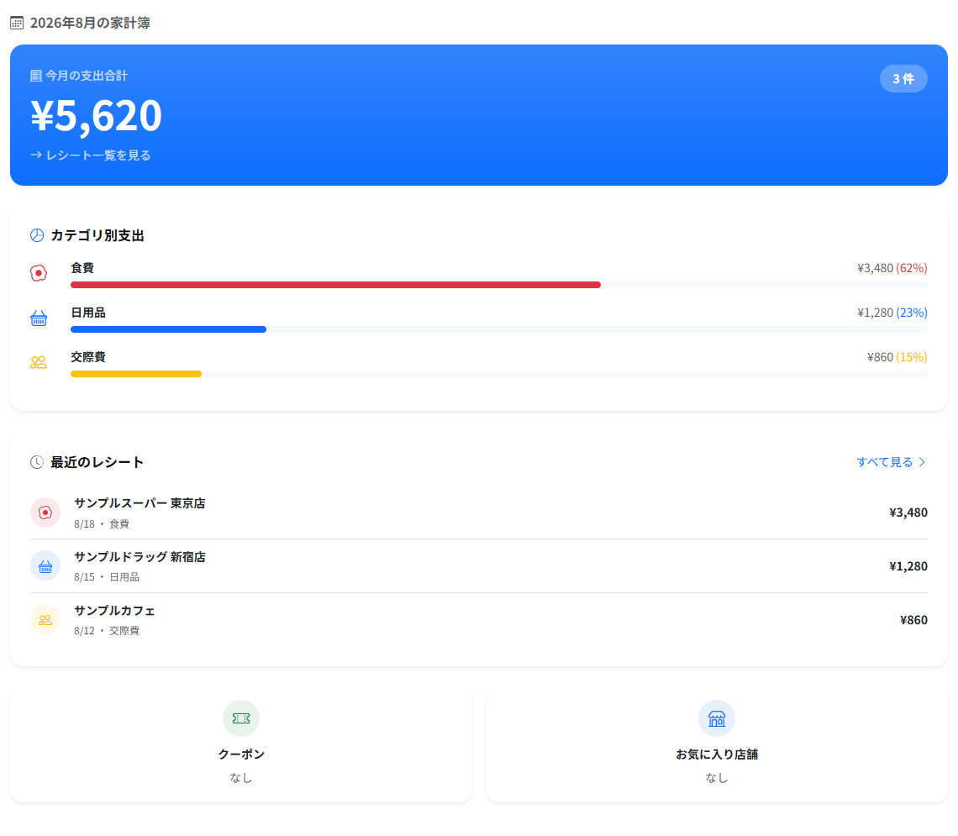This screenshot has width=958, height=836.
Task: Click the なし text under お気に入り店舗
Action: [x=717, y=778]
